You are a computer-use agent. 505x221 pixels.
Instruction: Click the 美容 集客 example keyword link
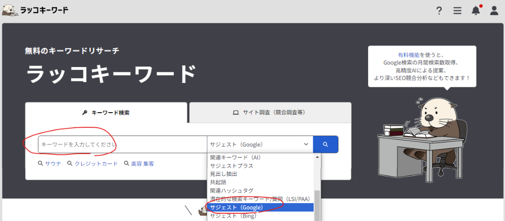coord(142,164)
